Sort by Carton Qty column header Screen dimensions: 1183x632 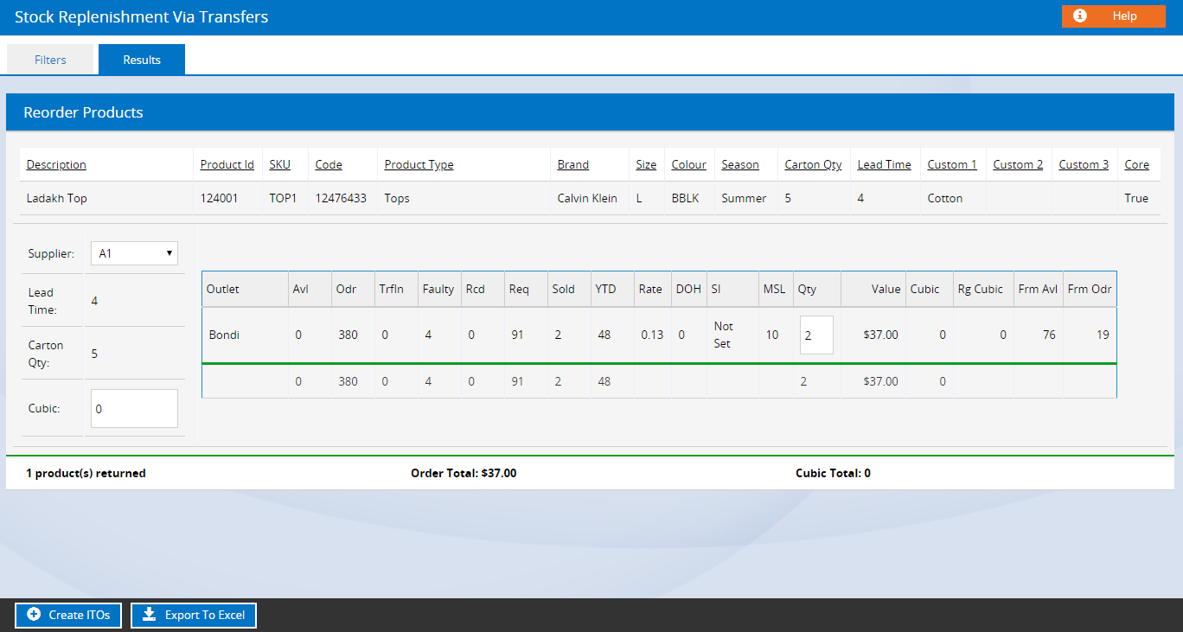[x=814, y=164]
